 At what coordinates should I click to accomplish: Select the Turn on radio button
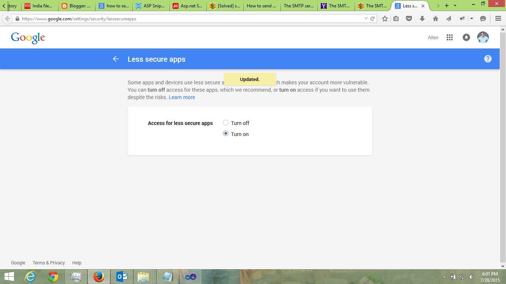[226, 133]
